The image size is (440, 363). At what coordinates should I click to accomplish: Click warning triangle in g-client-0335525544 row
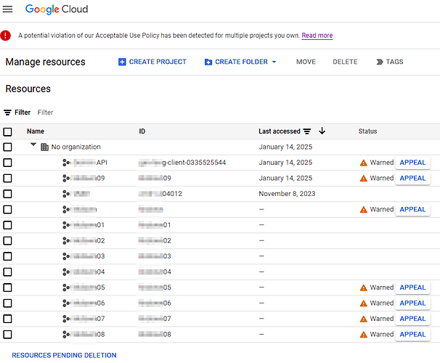pyautogui.click(x=363, y=163)
